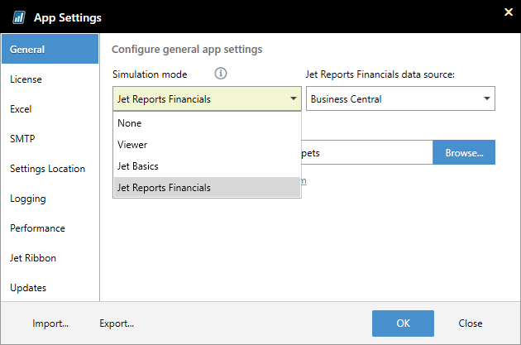
Task: Click 'Jet Reports Financials data source:' label
Action: 380,74
